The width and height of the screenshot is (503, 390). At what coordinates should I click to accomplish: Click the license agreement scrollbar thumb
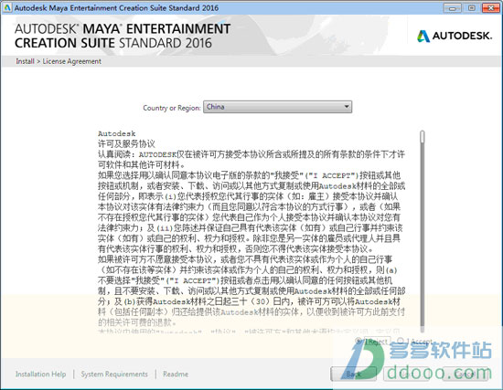coord(423,136)
